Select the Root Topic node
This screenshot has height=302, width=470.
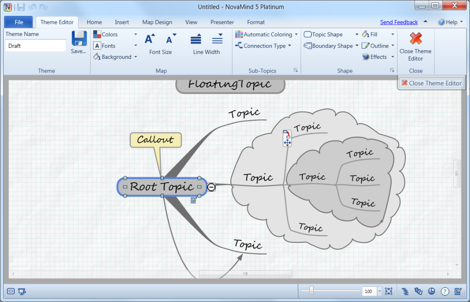pyautogui.click(x=162, y=187)
